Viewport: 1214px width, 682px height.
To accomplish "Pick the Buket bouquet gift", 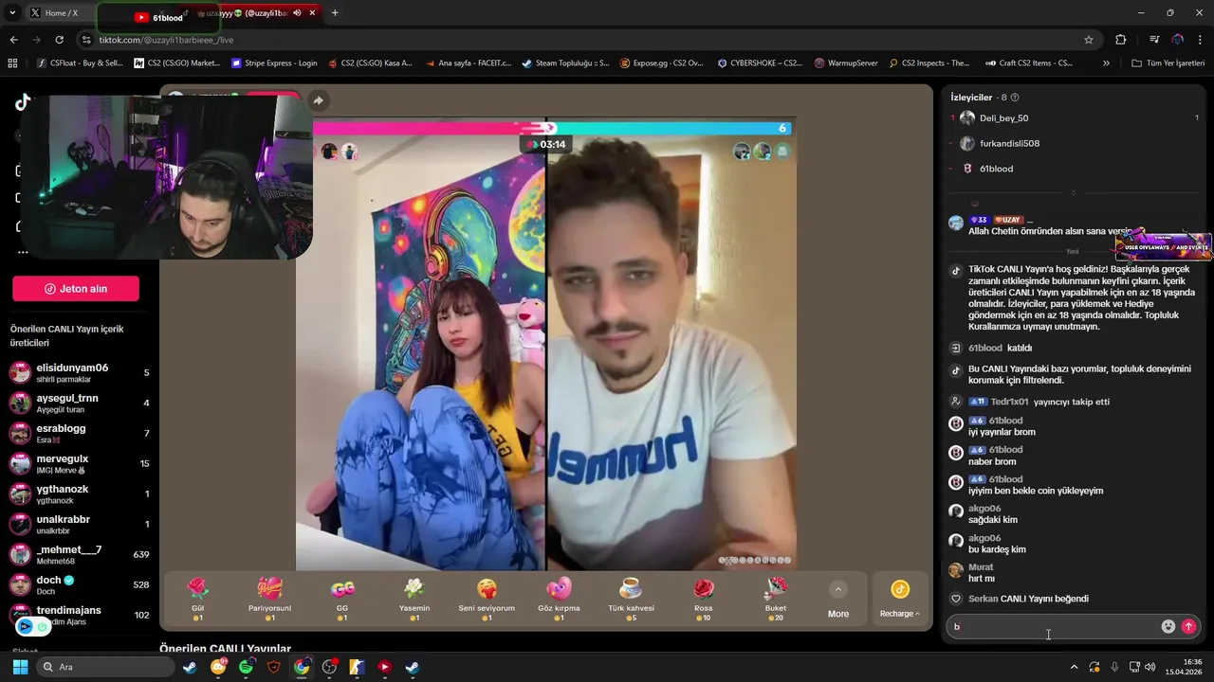I will (776, 599).
